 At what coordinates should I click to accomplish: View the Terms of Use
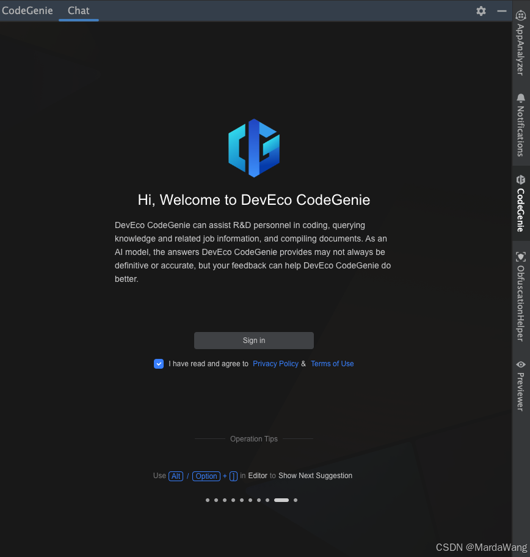click(x=332, y=364)
